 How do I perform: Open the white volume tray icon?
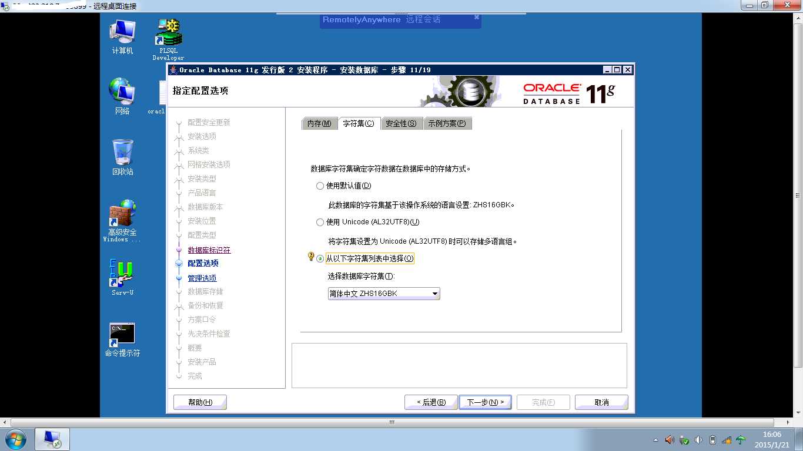[698, 440]
